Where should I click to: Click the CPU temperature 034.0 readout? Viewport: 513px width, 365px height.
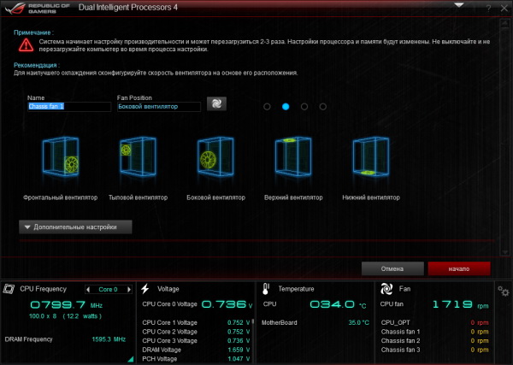(x=339, y=305)
